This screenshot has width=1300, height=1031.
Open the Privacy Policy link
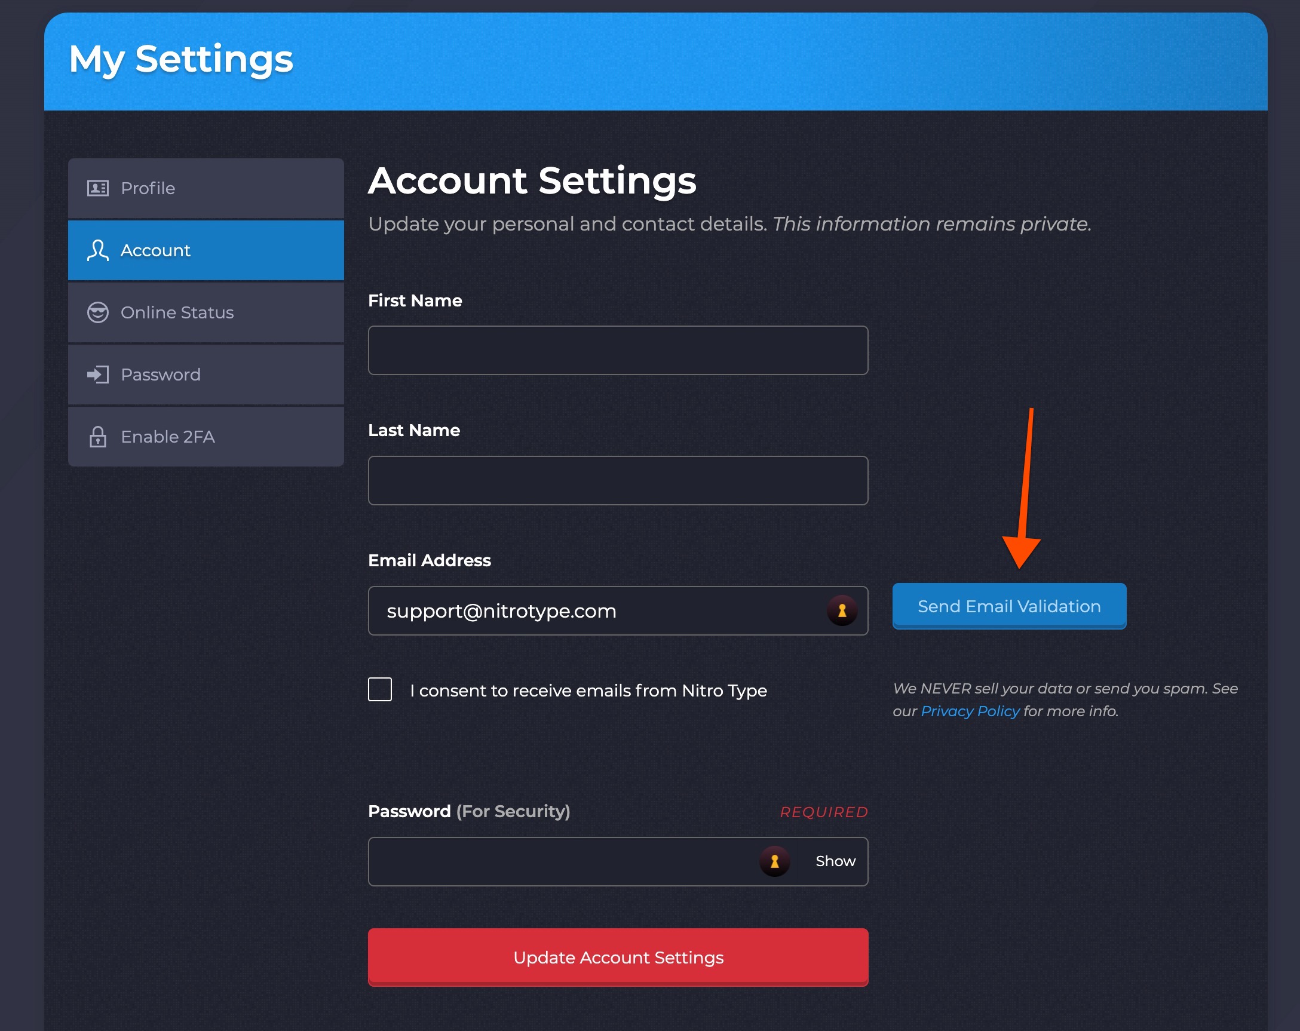970,711
